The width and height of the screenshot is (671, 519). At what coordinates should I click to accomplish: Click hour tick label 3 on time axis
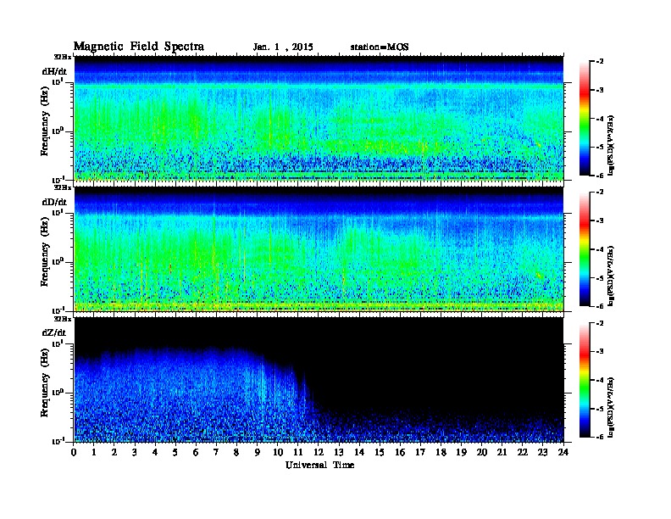point(135,453)
